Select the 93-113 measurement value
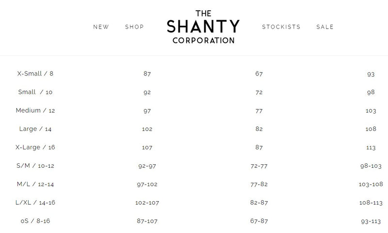Image resolution: width=388 pixels, height=233 pixels. coord(371,221)
